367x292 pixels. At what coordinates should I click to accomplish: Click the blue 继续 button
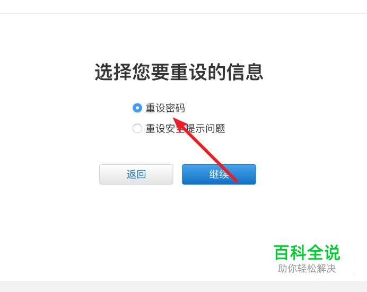click(x=219, y=174)
